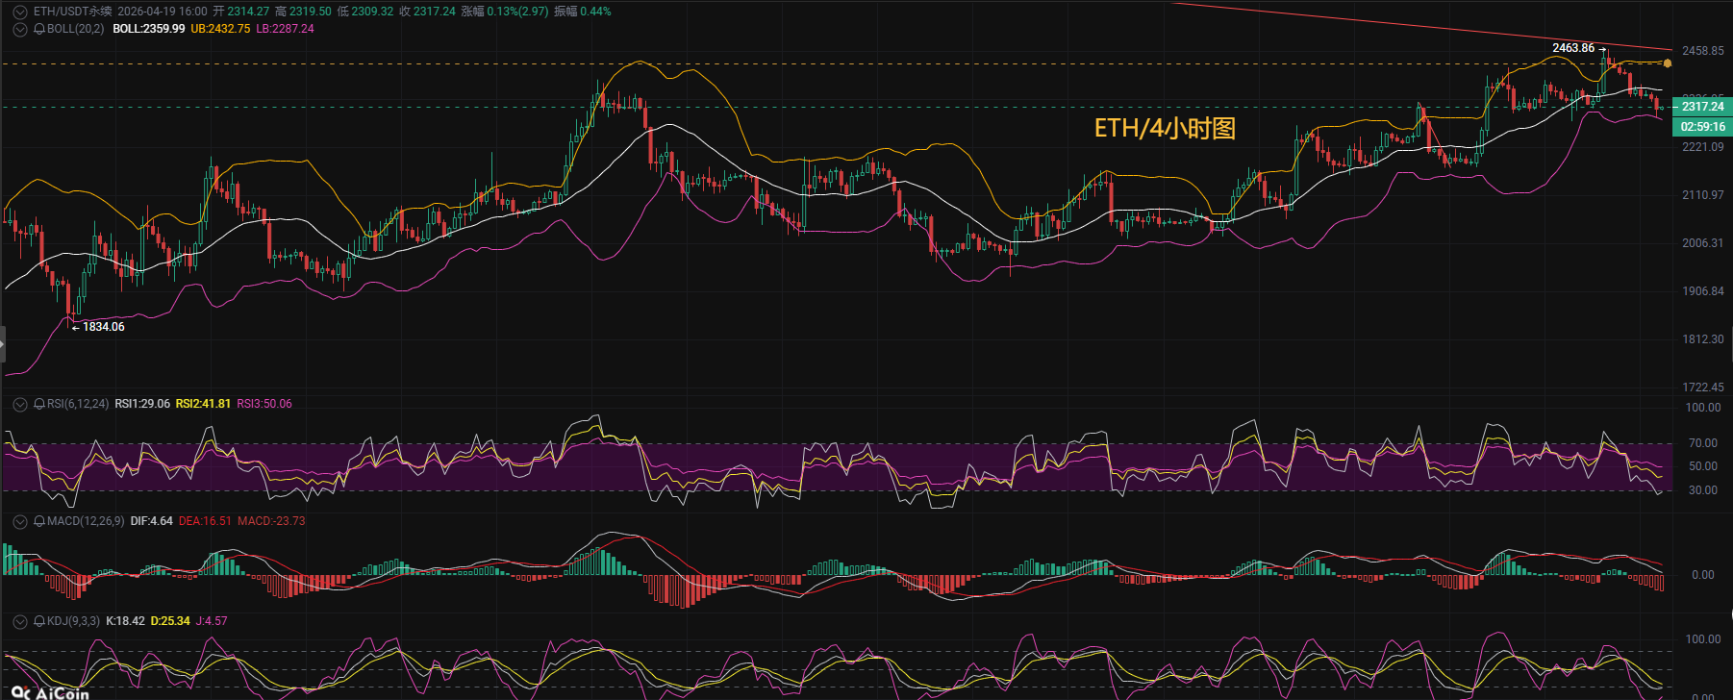Click the current price tag 2317.24
The height and width of the screenshot is (700, 1733).
coord(1702,107)
